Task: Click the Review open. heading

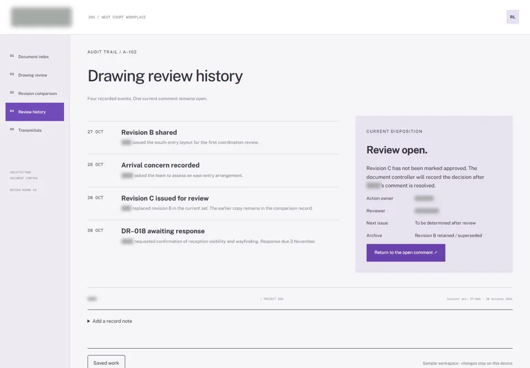Action: click(x=397, y=150)
